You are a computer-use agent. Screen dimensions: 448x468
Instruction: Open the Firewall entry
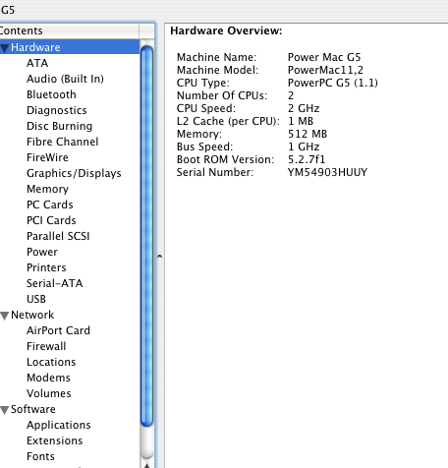(x=46, y=346)
